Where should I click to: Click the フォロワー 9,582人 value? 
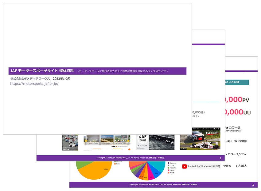[236, 154]
